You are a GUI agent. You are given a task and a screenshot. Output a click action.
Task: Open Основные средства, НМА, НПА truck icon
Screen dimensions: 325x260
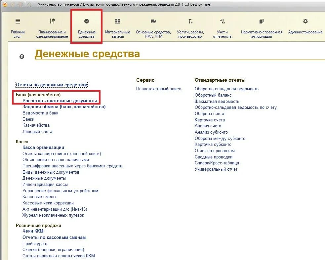pos(153,21)
